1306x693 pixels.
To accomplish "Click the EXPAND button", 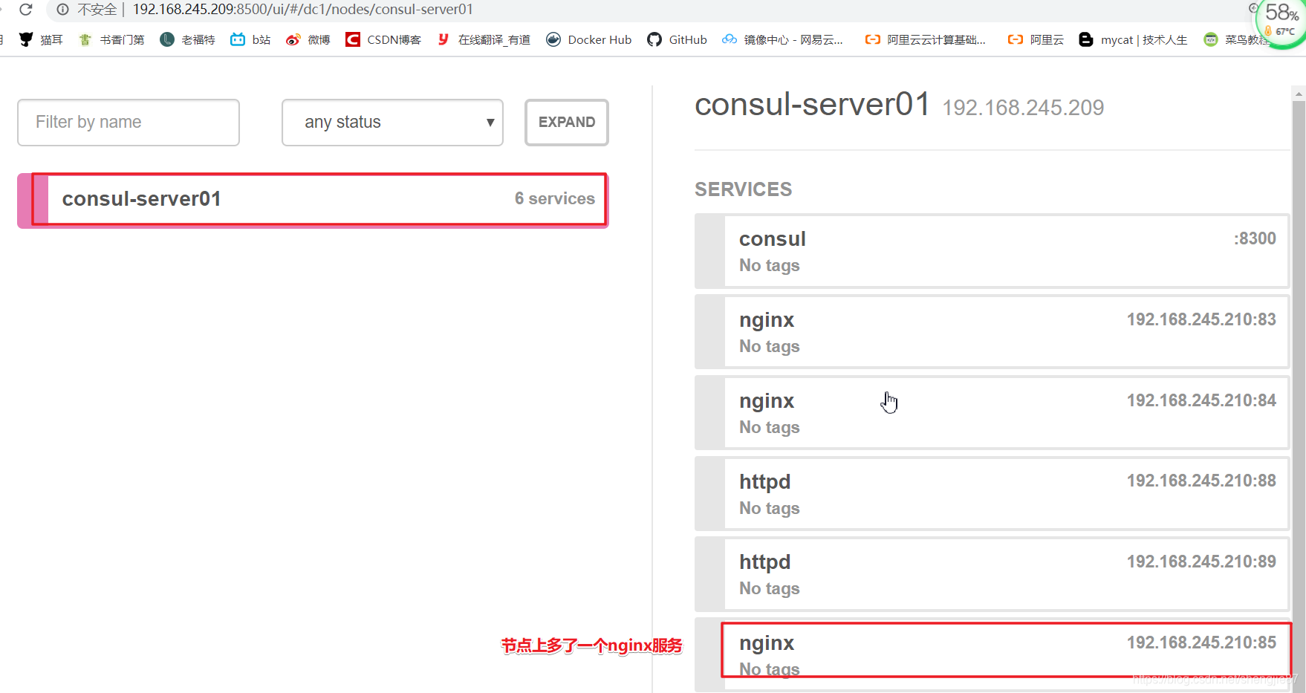I will pos(567,123).
